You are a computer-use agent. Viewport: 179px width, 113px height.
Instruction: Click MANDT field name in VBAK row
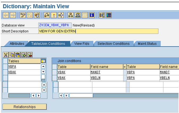tap(107, 72)
